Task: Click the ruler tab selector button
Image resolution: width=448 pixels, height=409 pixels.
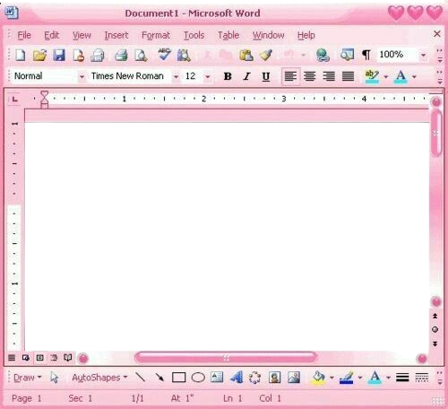Action: pyautogui.click(x=14, y=99)
